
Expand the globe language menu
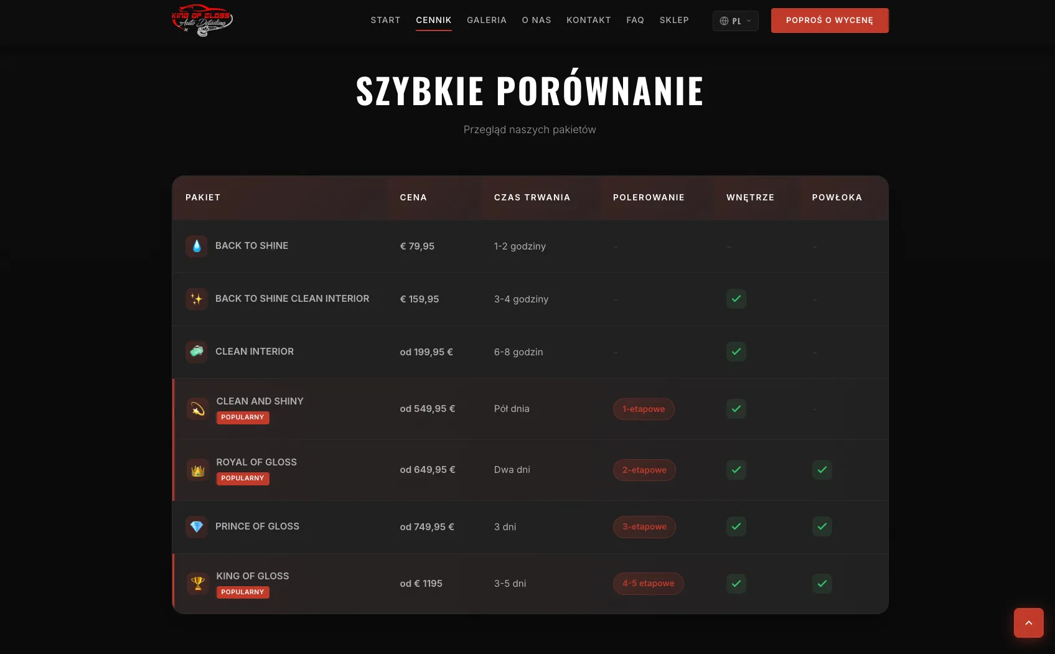(724, 21)
